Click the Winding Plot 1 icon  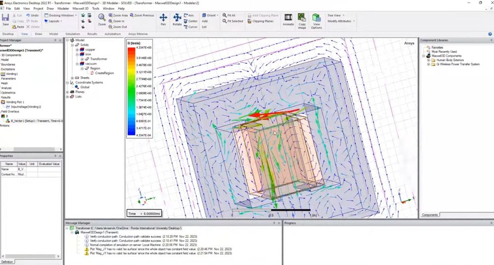[x=3, y=102]
